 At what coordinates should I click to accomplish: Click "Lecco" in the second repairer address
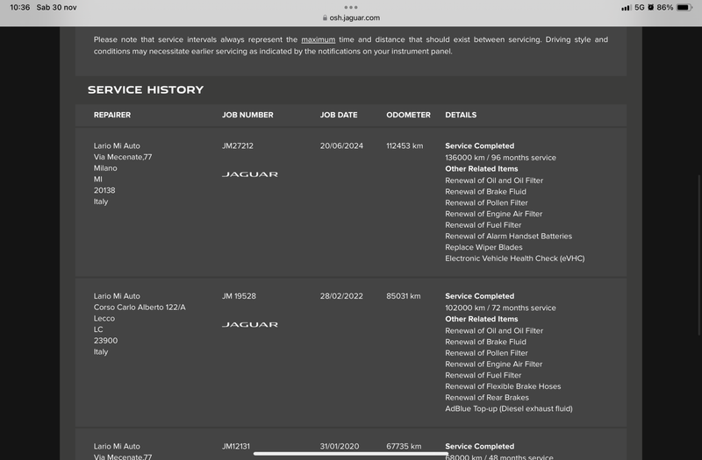104,318
